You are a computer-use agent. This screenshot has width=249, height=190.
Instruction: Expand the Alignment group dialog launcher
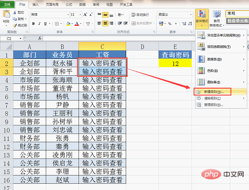[154, 32]
